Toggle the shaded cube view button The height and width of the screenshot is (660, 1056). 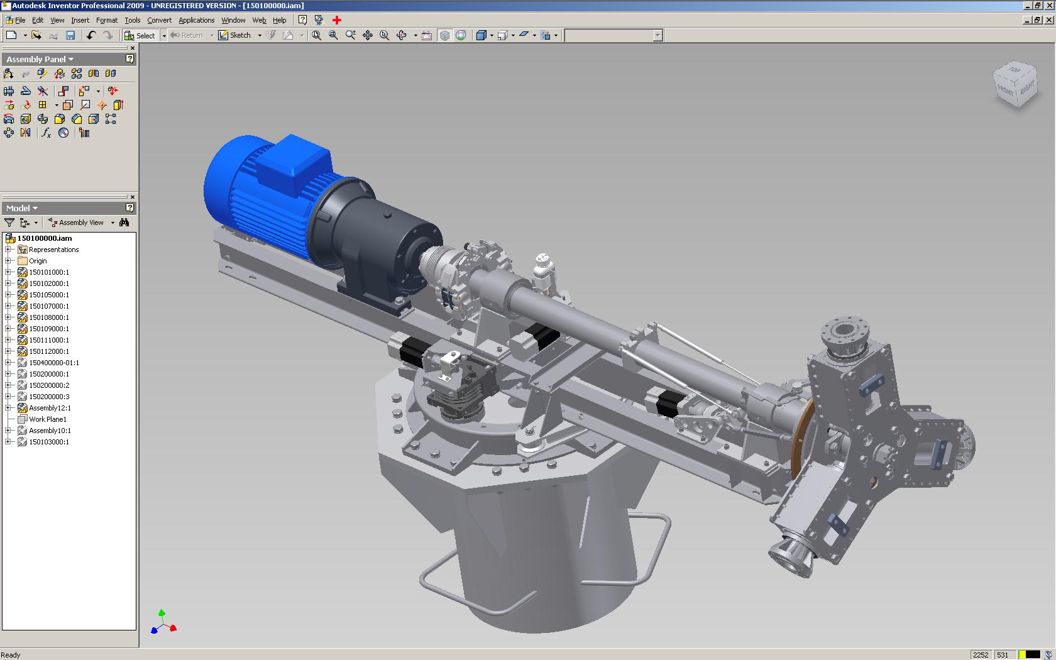[444, 35]
